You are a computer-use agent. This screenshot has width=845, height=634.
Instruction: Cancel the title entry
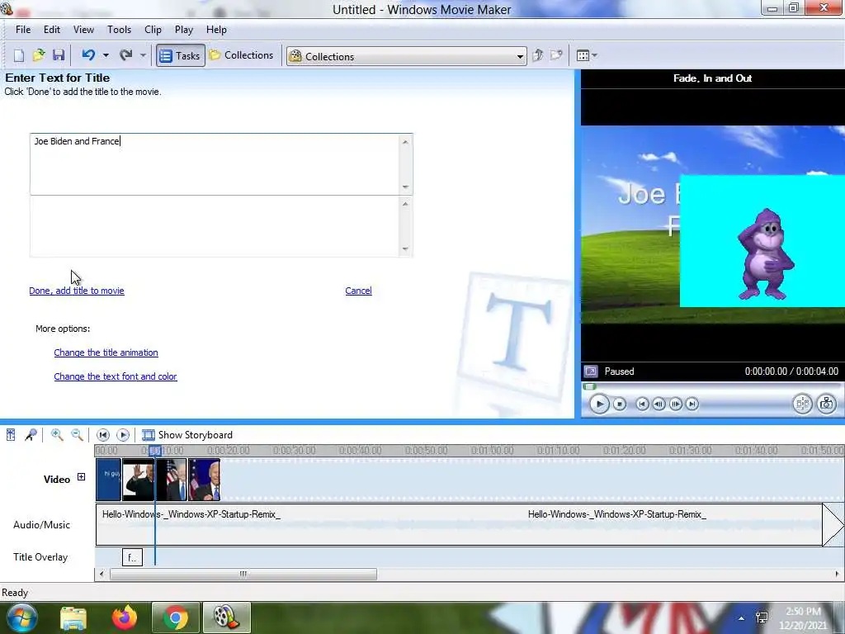(x=358, y=291)
